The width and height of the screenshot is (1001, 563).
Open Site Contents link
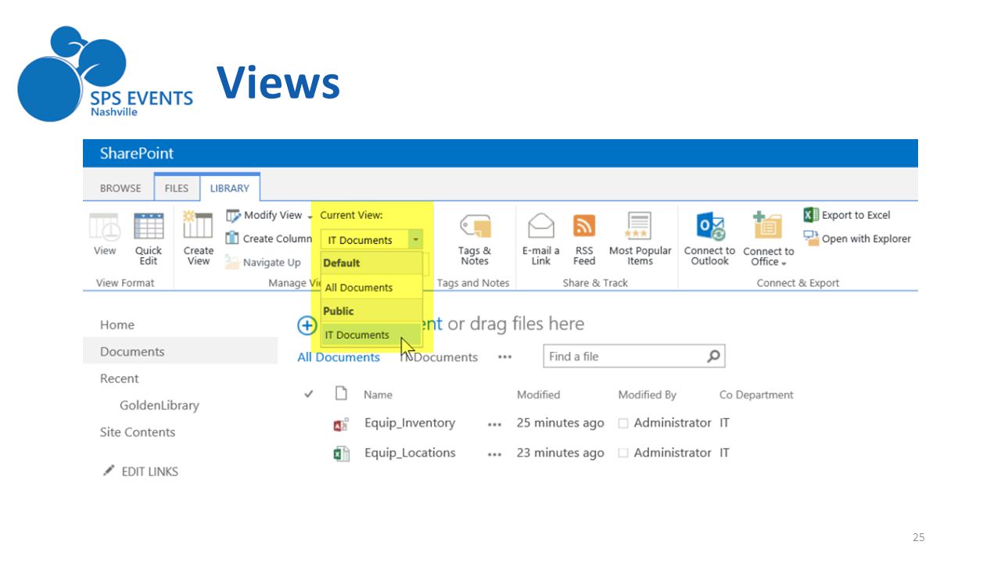[138, 432]
